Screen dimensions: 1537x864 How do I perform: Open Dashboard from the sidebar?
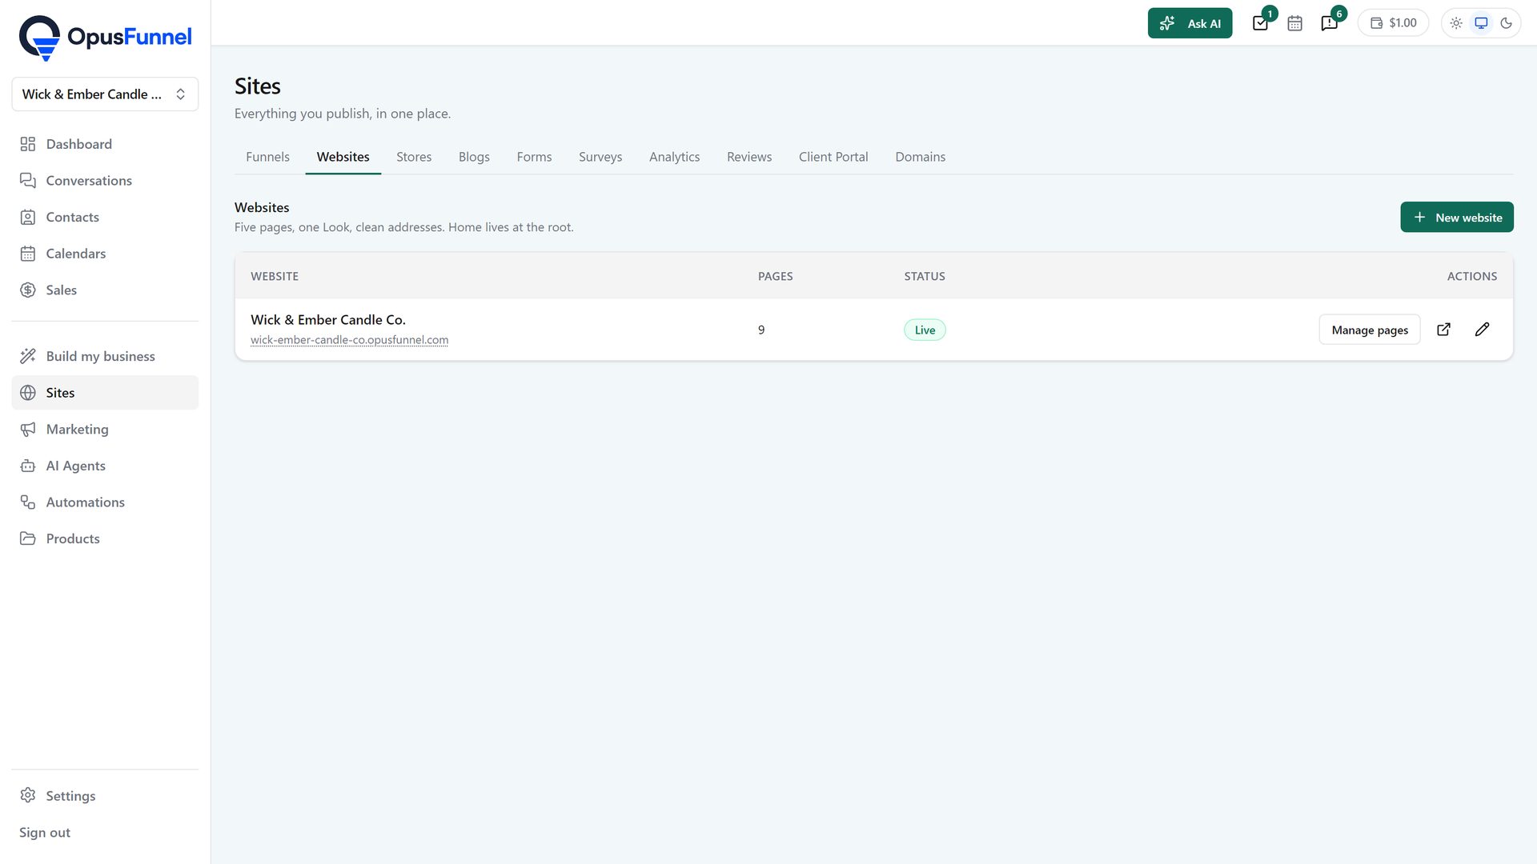105,144
